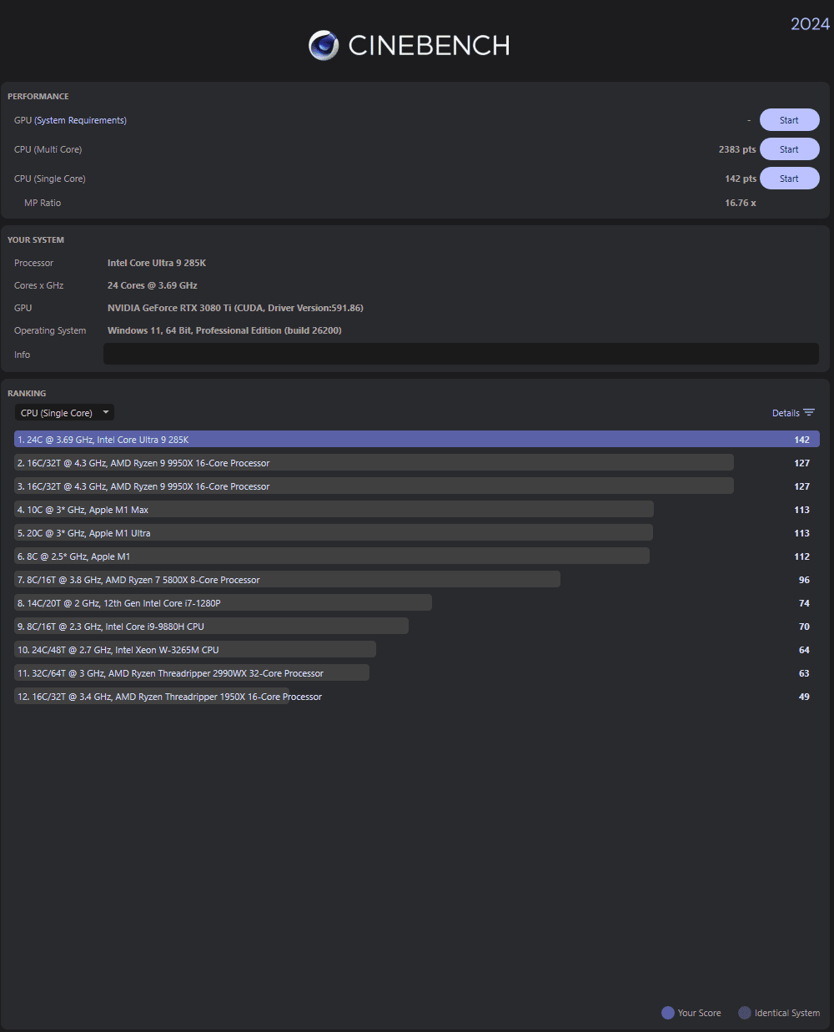
Task: Select the Threadripper 2990WX ranking row
Action: [417, 673]
